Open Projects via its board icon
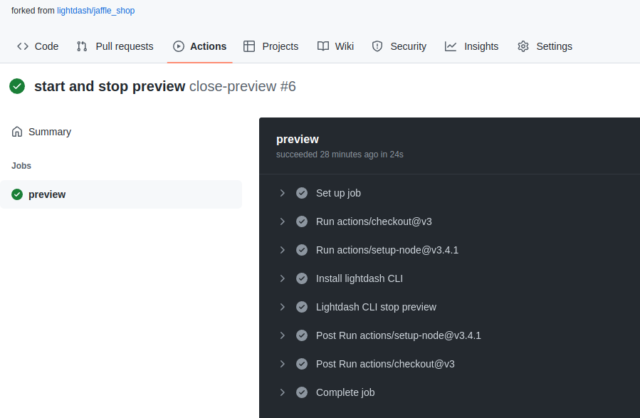This screenshot has height=418, width=640. [249, 46]
